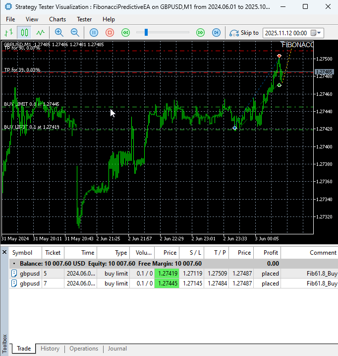The width and height of the screenshot is (338, 356).
Task: Click the Skip to button
Action: [244, 33]
